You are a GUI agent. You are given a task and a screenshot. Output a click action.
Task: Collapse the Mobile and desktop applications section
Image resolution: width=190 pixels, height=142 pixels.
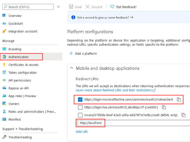click(x=72, y=68)
